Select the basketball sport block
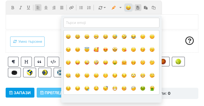This screenshot has height=106, width=204. pos(165,62)
